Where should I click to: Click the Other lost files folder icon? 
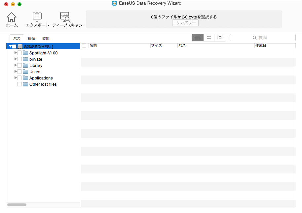[25, 84]
